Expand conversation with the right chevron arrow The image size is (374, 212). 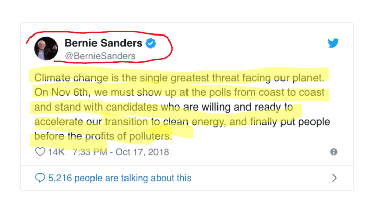tap(334, 178)
